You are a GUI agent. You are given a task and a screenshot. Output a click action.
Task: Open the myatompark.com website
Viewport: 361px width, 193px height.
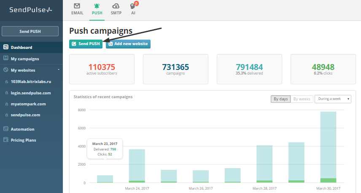pyautogui.click(x=28, y=104)
